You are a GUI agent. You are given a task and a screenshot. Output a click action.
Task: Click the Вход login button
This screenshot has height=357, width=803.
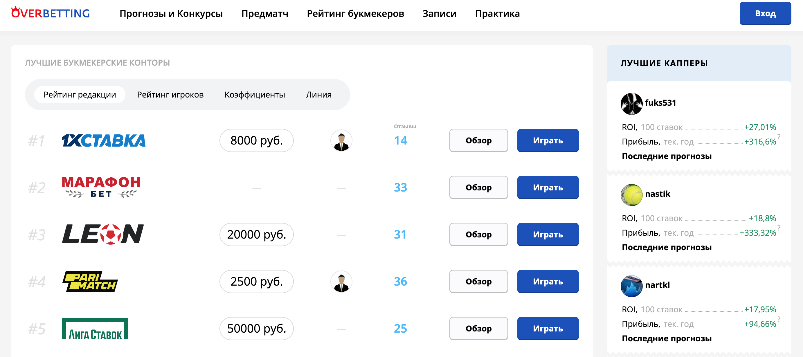(765, 13)
